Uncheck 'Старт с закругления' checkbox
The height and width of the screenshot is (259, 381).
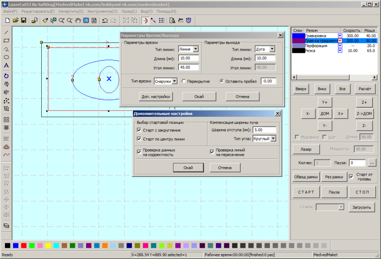(139, 130)
